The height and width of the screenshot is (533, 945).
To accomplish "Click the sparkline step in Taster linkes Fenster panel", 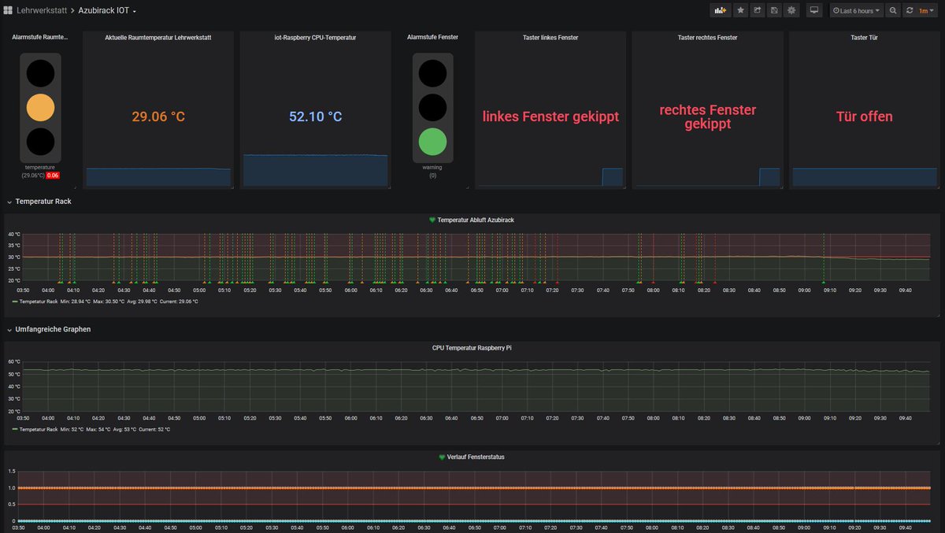I will [x=612, y=177].
